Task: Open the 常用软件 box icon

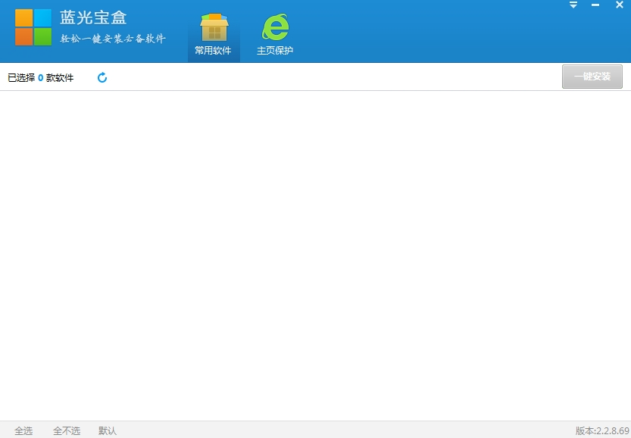Action: tap(214, 27)
